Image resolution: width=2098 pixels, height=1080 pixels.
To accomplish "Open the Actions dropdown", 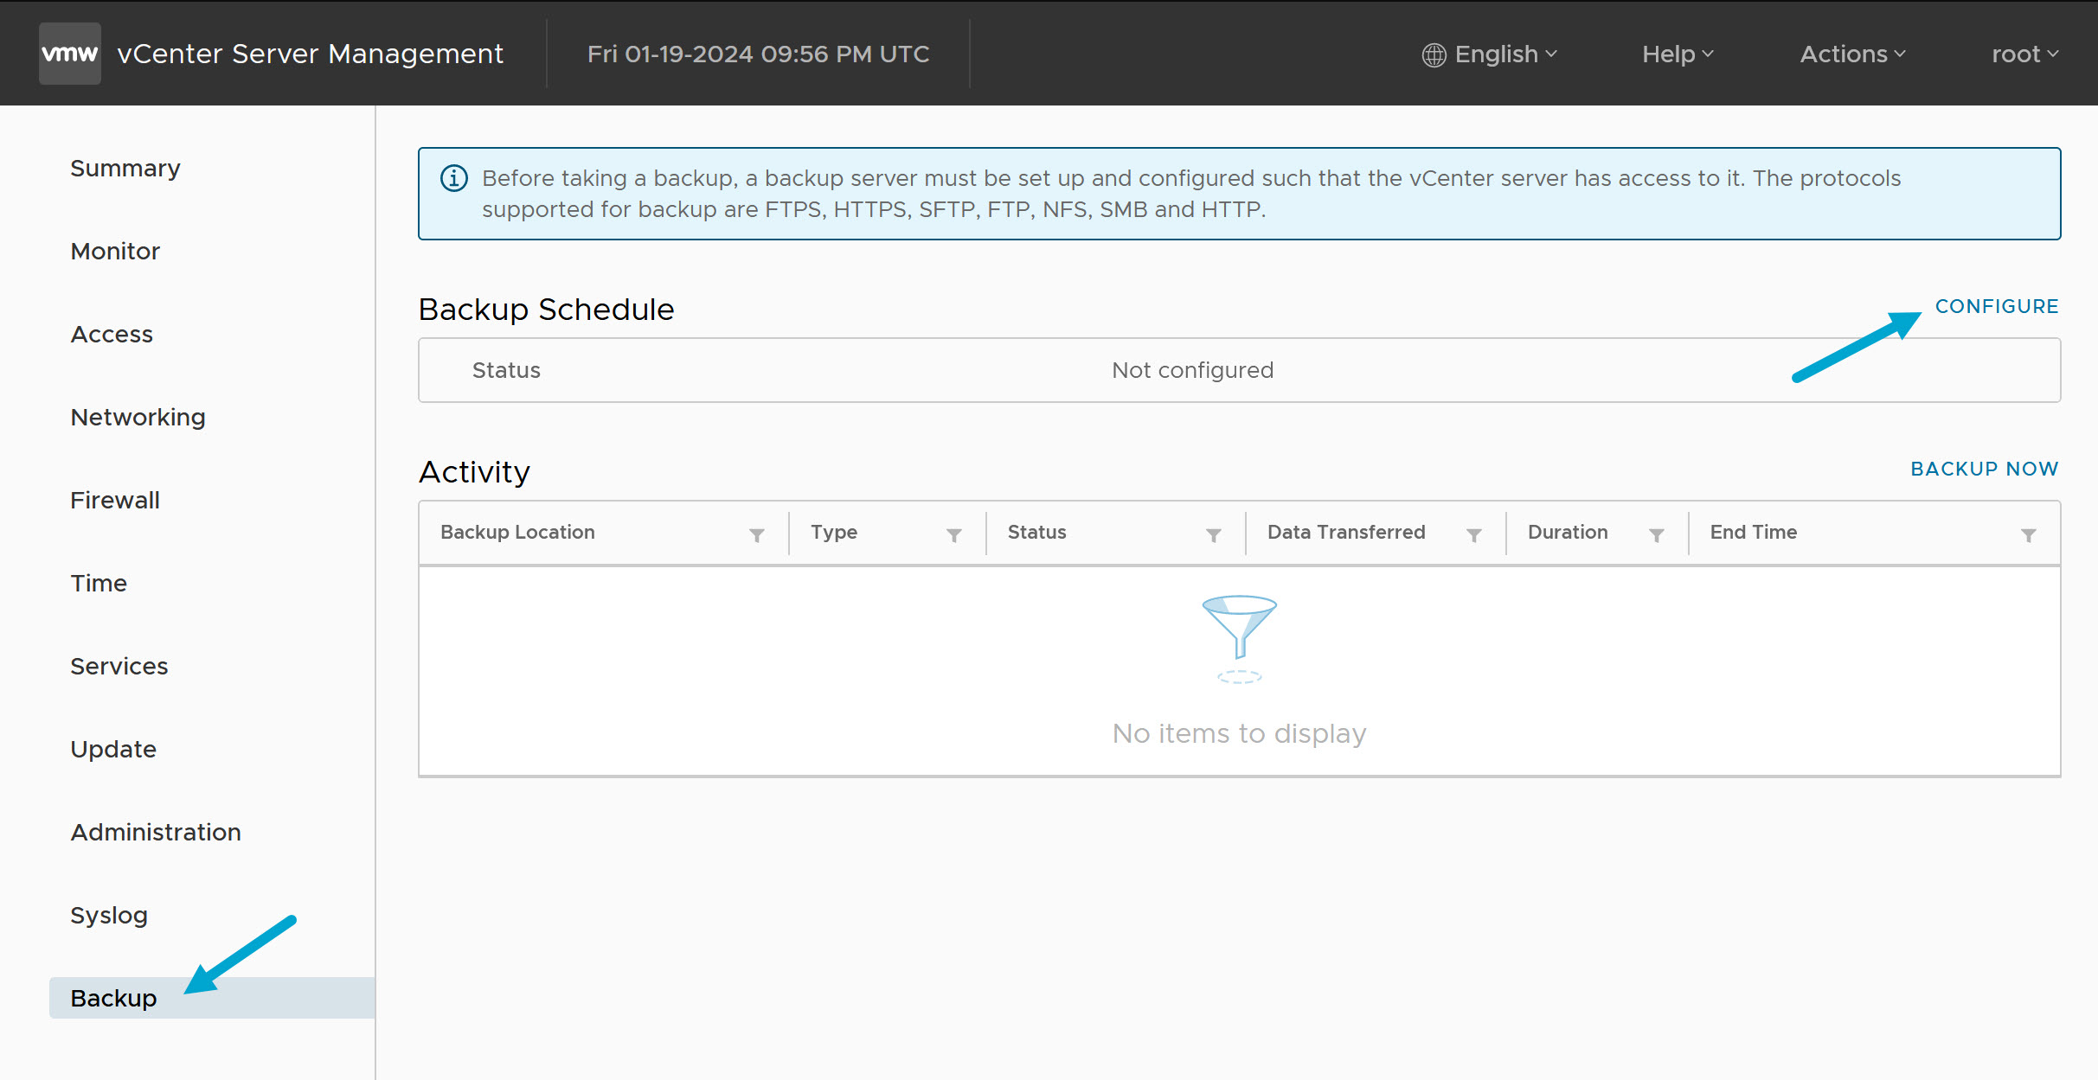I will 1851,54.
